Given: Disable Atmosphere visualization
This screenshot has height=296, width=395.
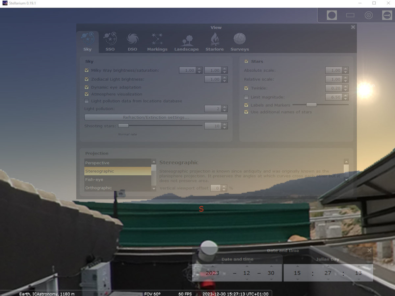Looking at the screenshot, I should (x=87, y=94).
